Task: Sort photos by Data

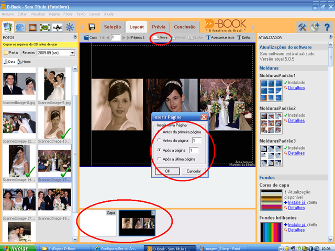Action: click(x=9, y=62)
